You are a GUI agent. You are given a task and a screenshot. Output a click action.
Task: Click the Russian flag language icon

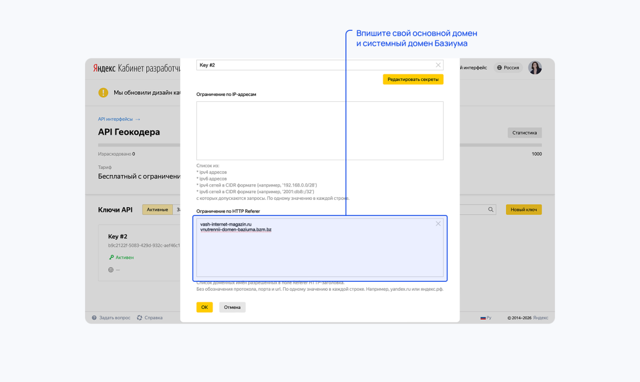(483, 318)
